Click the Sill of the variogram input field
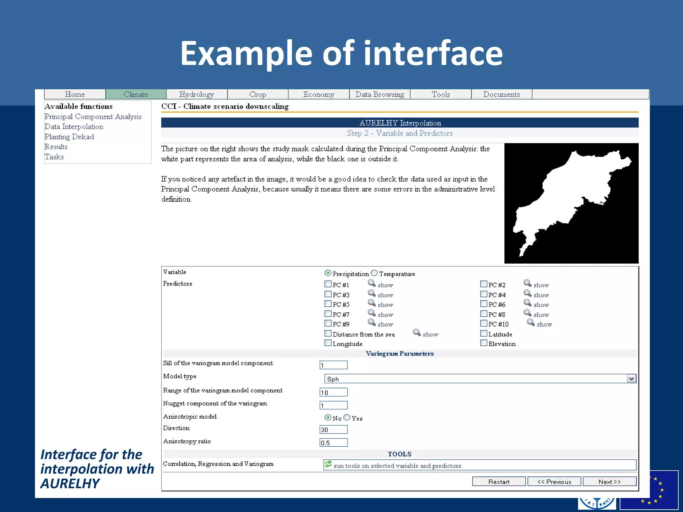This screenshot has height=512, width=683. (x=333, y=365)
